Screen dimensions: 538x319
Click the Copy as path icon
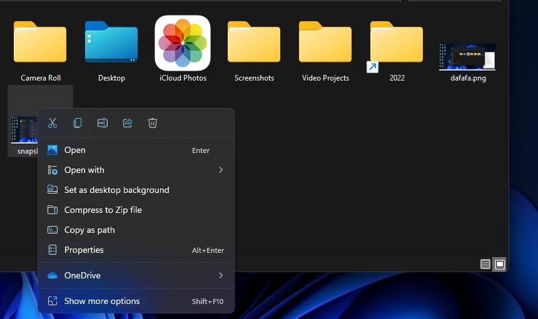coord(53,230)
